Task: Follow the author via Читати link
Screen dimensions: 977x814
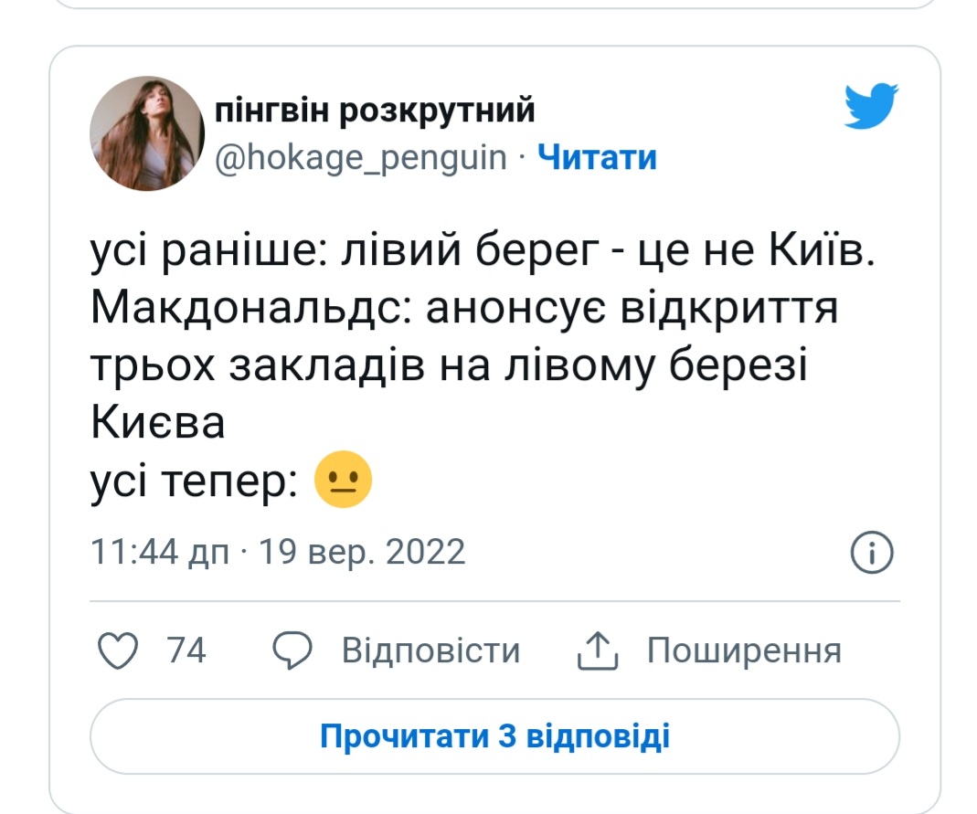Action: 597,158
